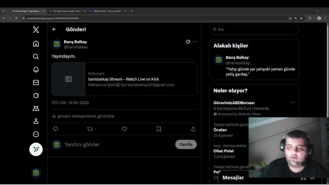Like the post with heart icon
Image resolution: width=329 pixels, height=185 pixels.
point(124,129)
